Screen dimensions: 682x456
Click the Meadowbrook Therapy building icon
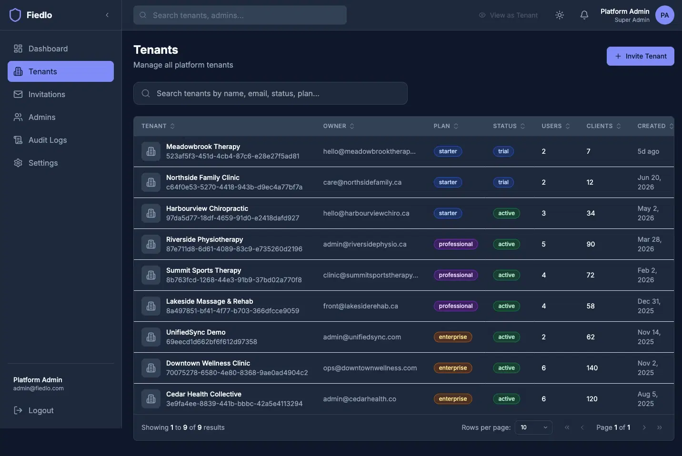[151, 151]
